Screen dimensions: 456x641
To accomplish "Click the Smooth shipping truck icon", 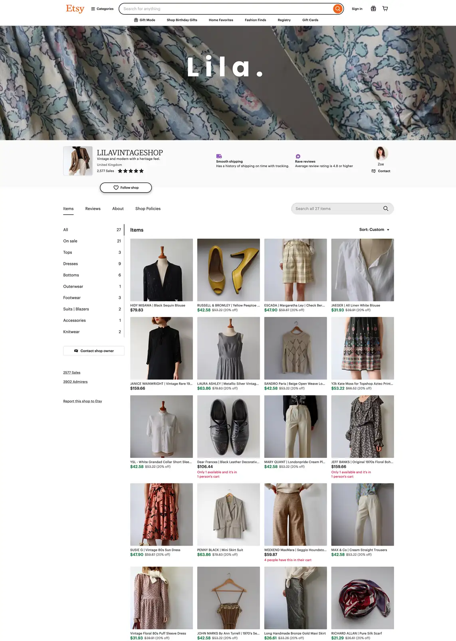I will coord(219,156).
